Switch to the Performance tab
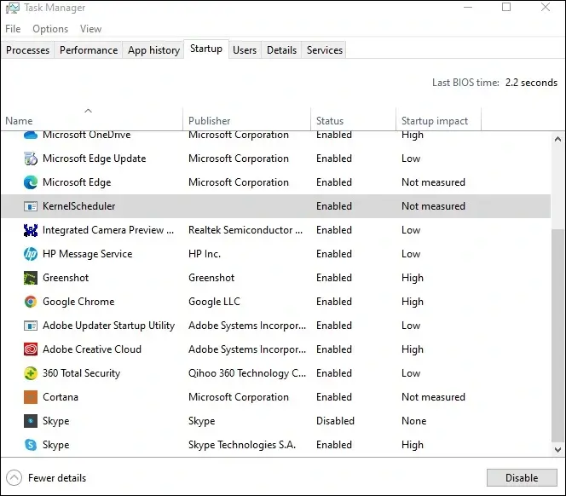The image size is (566, 496). tap(89, 50)
